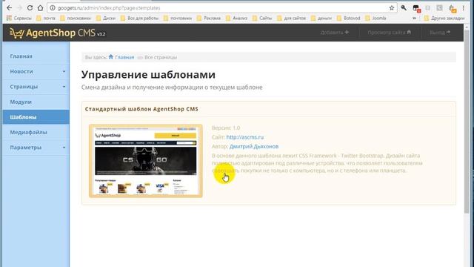Click the Добавить button in the header
The width and height of the screenshot is (474, 267).
(x=334, y=33)
